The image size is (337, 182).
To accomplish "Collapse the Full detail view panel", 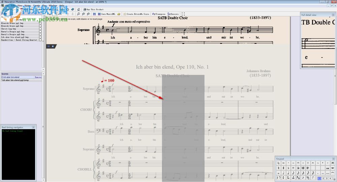I will point(333,15).
